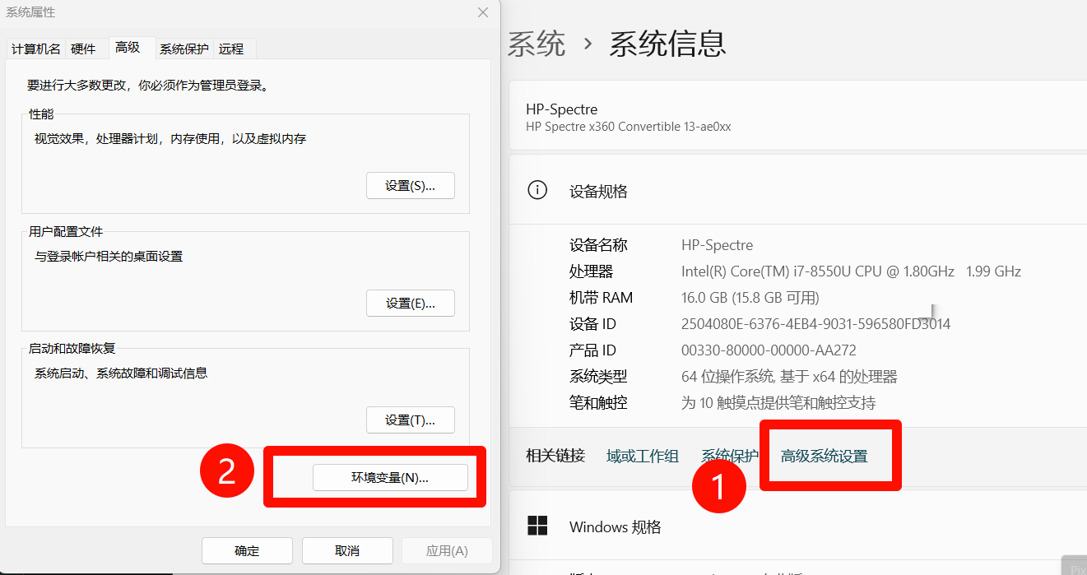Viewport: 1087px width, 575px height.
Task: Click the 系统信息 page title
Action: click(667, 44)
